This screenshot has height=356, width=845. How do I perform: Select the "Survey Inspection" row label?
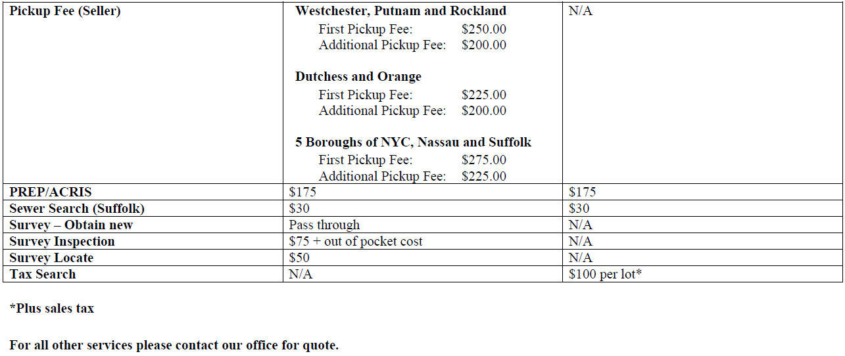62,242
